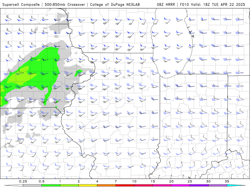This screenshot has width=250, height=187.
Task: Click the '1' colorbar label
Action: (x=60, y=181)
